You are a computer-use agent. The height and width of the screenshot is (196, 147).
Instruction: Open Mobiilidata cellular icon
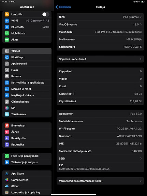(x=7, y=33)
